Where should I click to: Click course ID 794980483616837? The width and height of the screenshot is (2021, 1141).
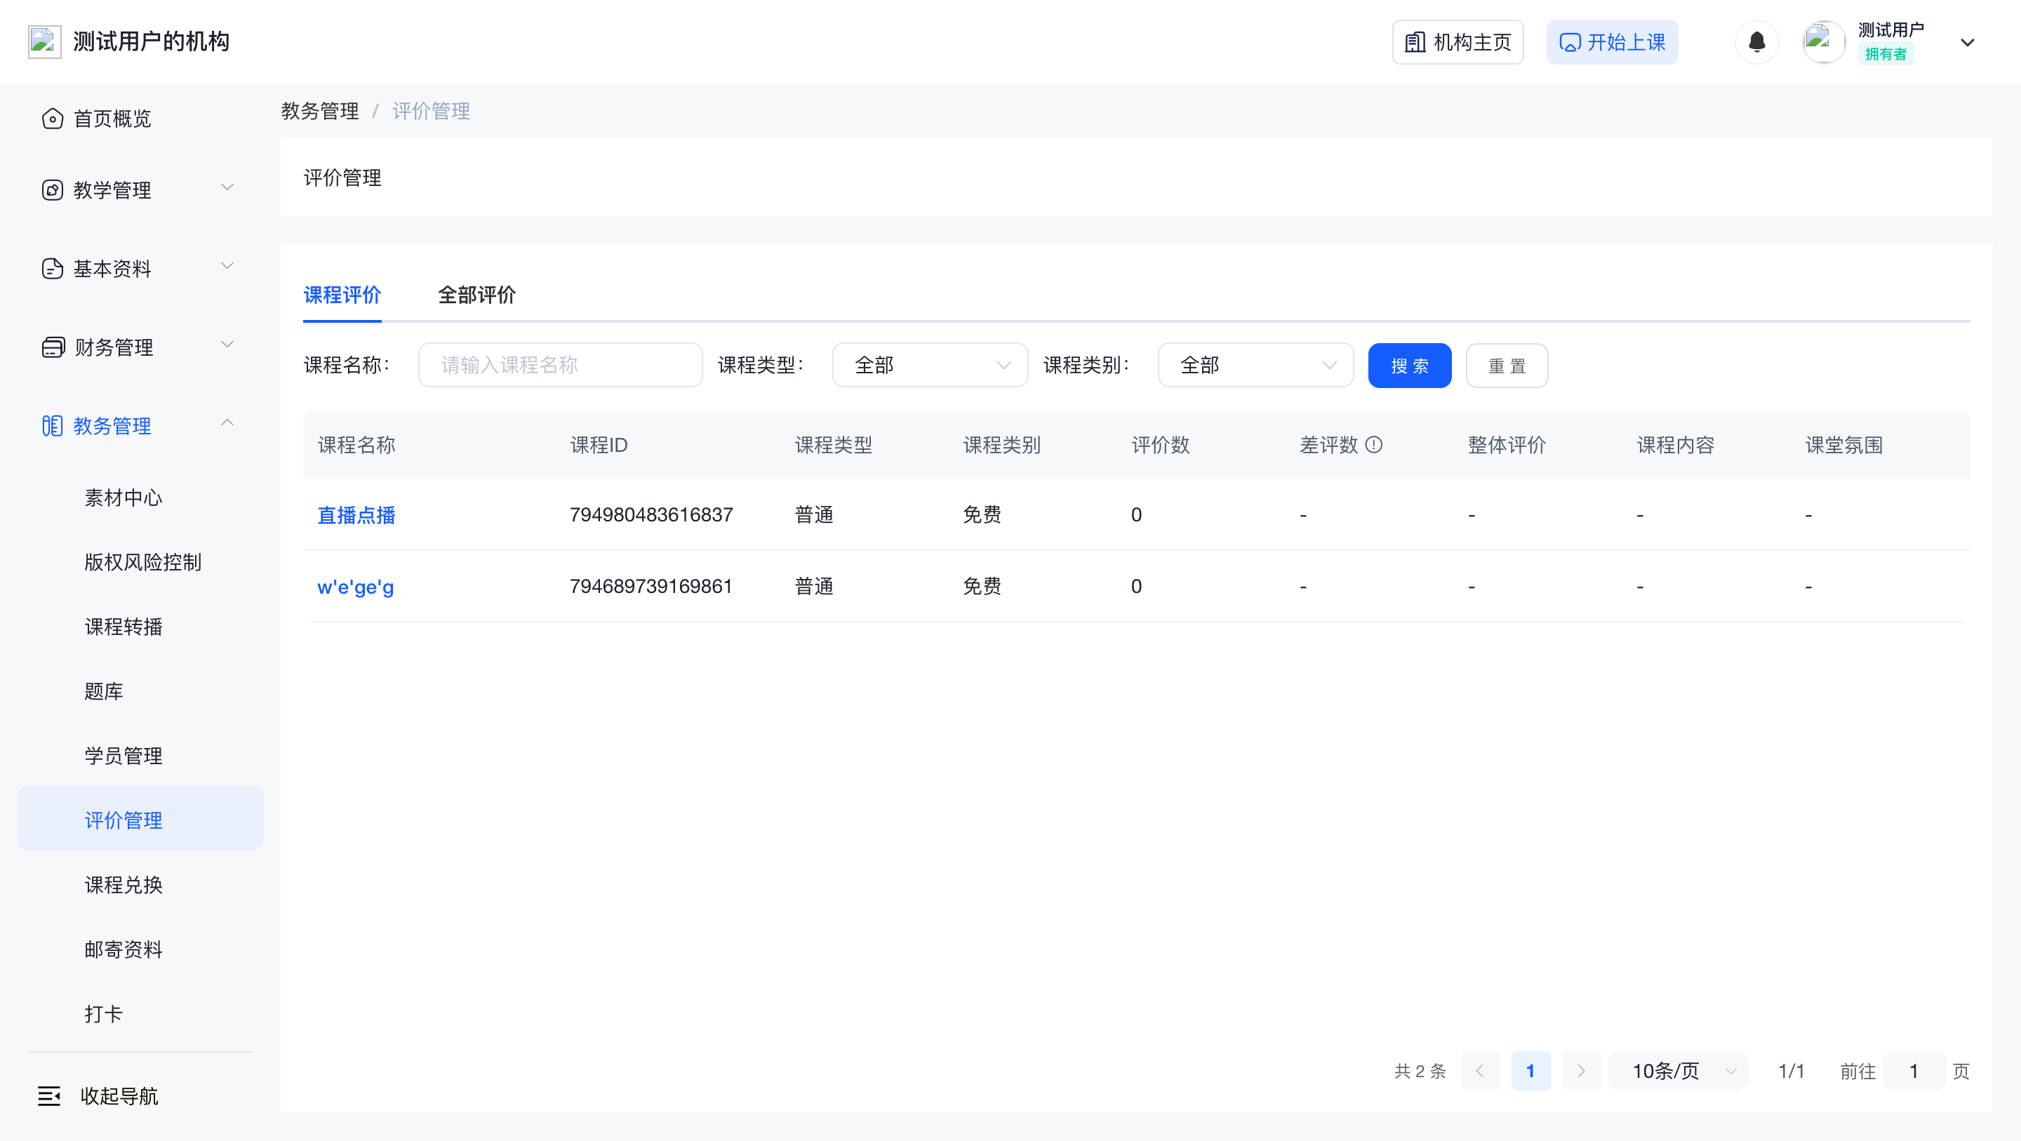tap(651, 515)
